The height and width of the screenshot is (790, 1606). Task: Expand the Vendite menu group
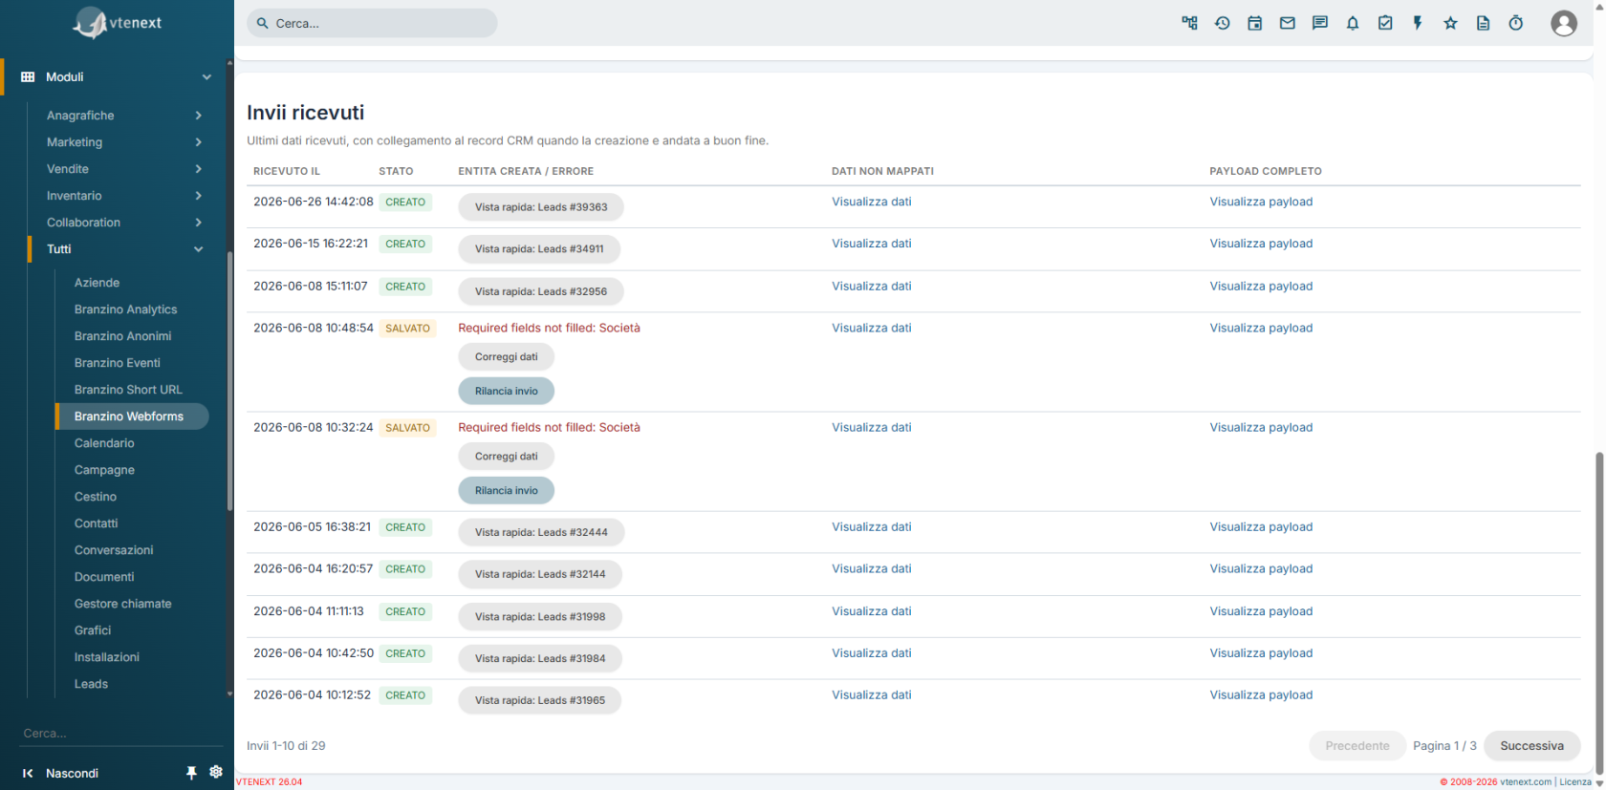[x=124, y=169]
